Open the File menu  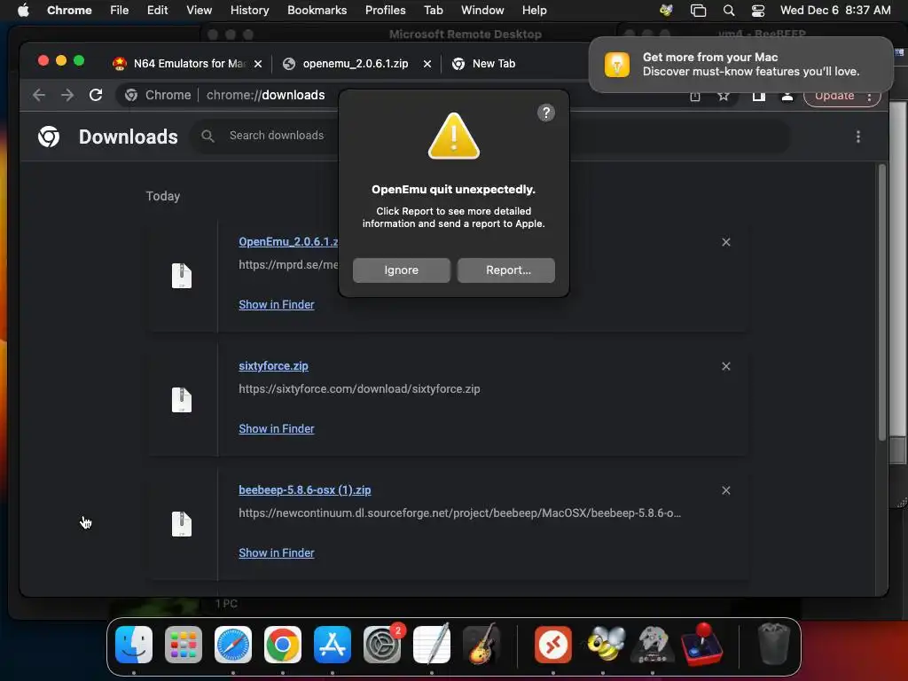click(x=120, y=10)
